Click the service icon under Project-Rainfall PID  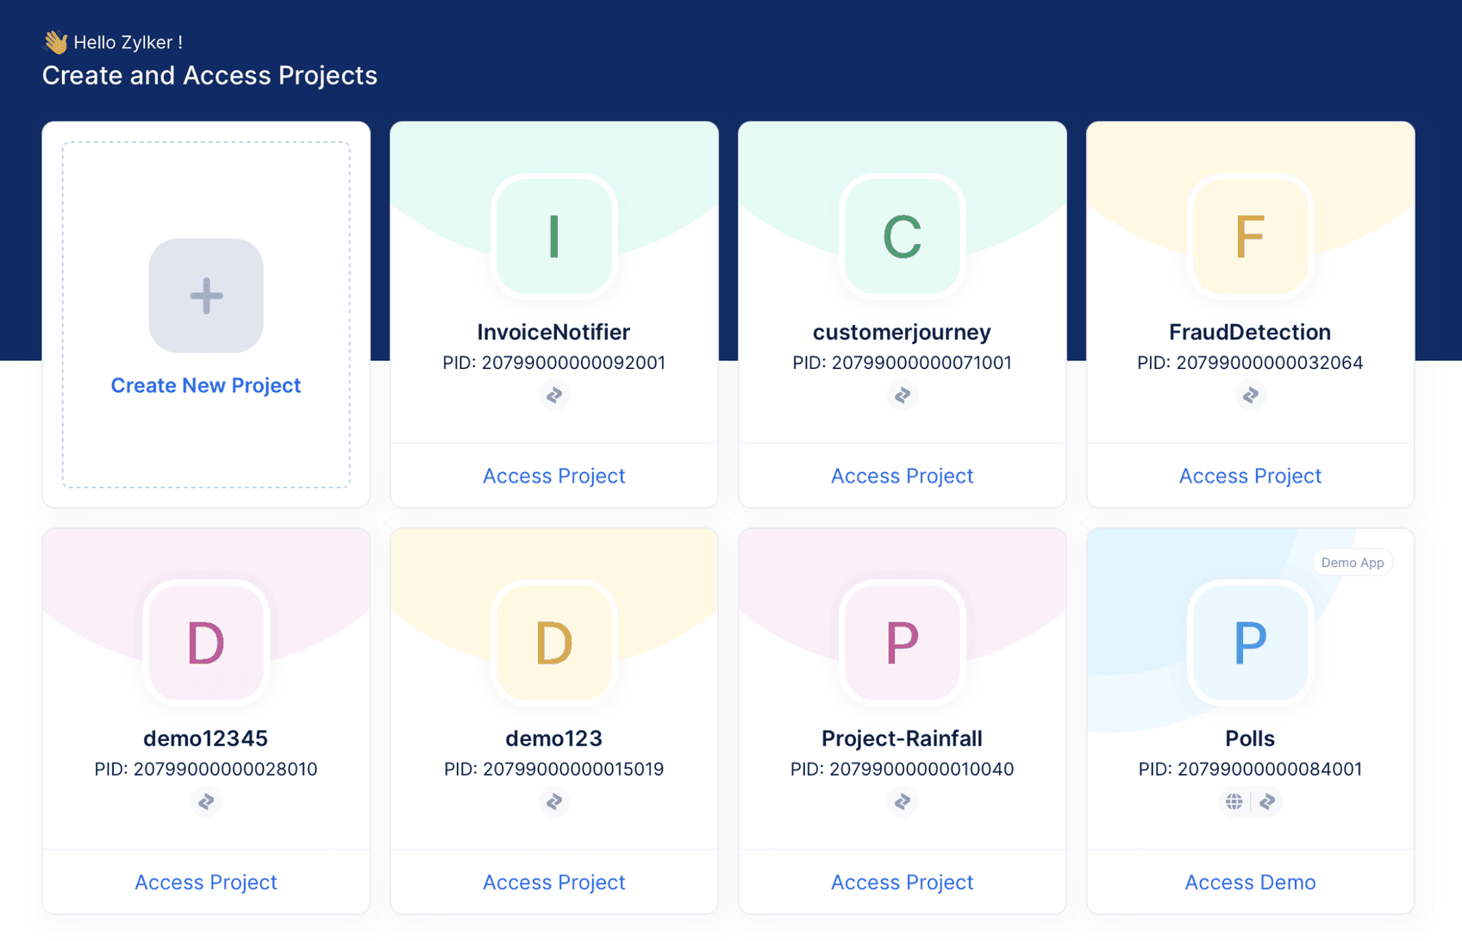[903, 801]
